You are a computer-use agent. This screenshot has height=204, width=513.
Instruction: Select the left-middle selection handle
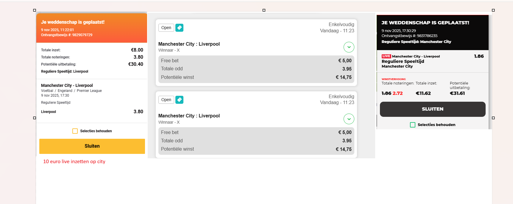(x=35, y=118)
